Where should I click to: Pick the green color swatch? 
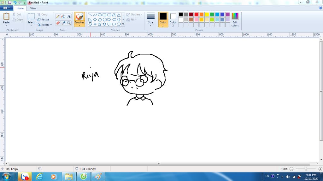[212, 14]
